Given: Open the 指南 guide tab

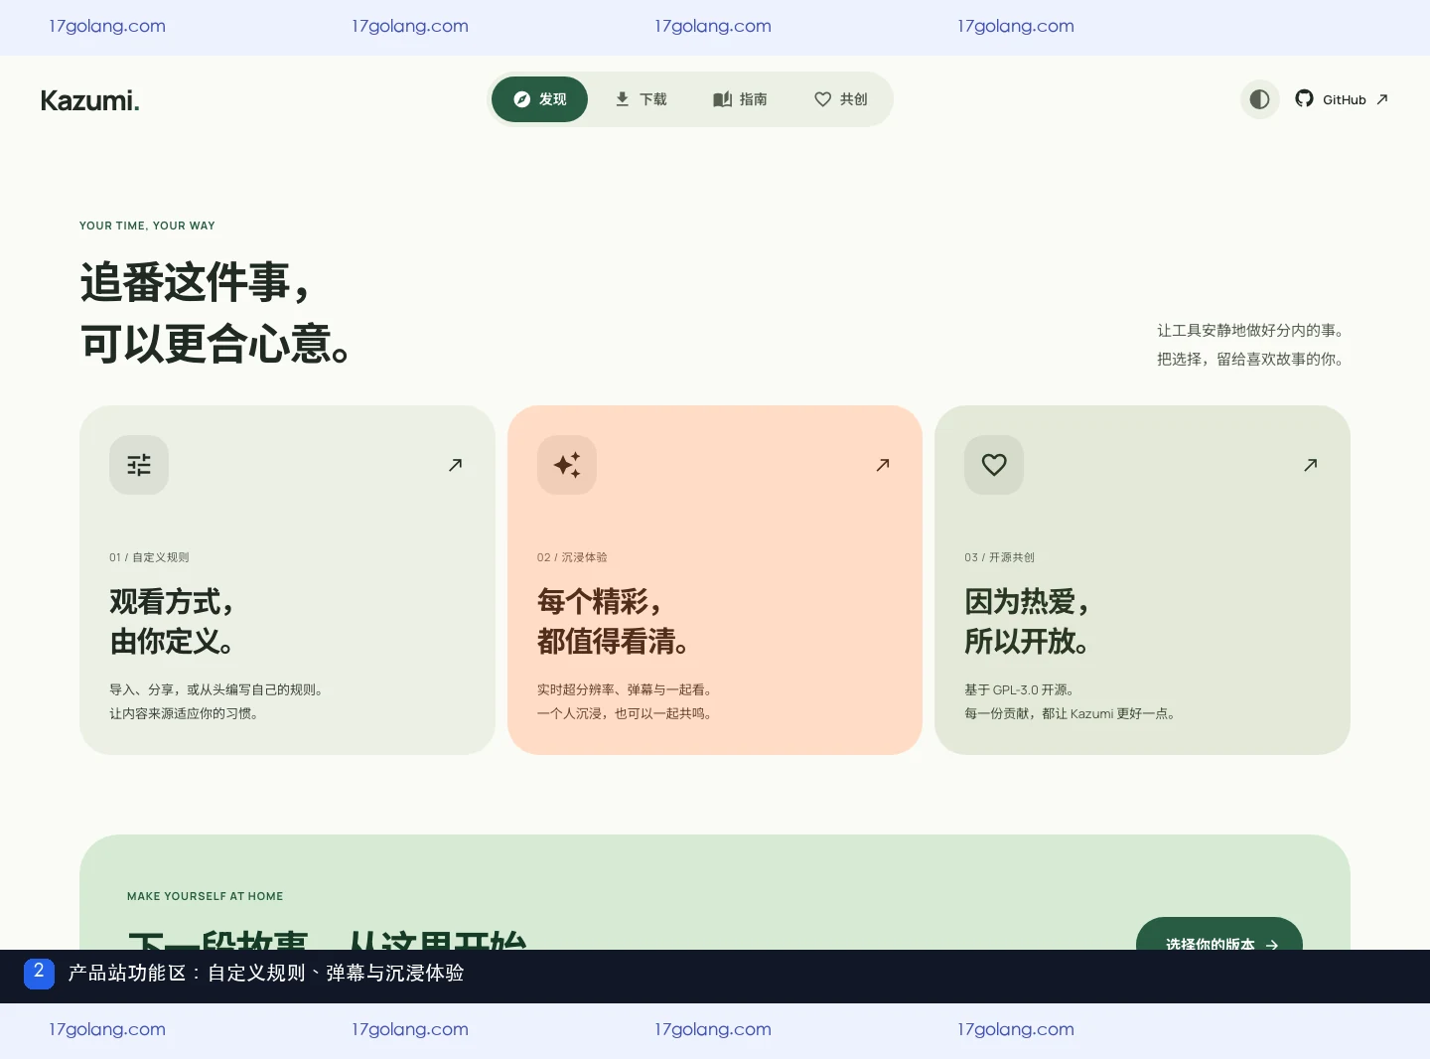Looking at the screenshot, I should click(740, 99).
